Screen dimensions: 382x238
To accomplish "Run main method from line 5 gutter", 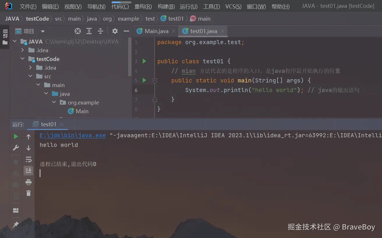I will pos(144,80).
